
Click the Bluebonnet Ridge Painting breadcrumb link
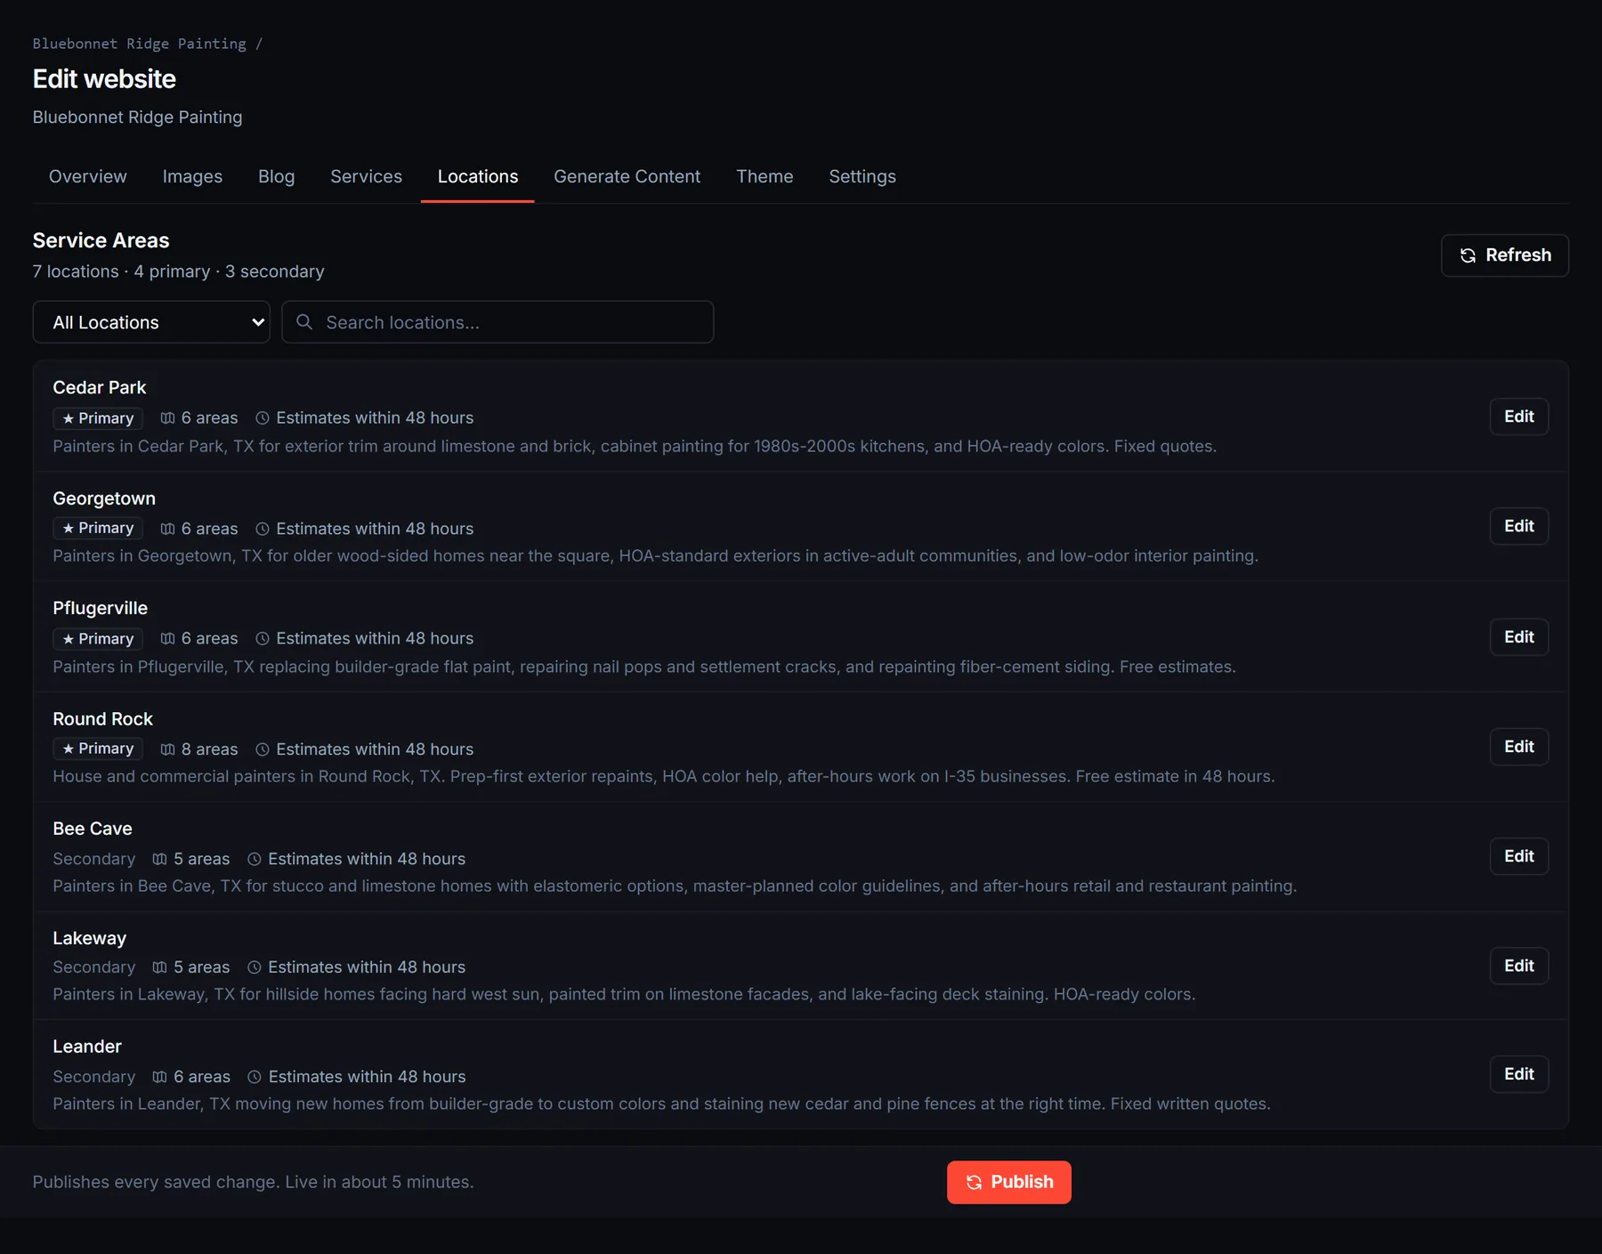coord(140,44)
